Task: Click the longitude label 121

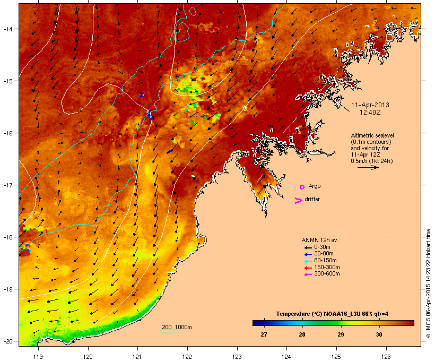Action: tap(137, 357)
